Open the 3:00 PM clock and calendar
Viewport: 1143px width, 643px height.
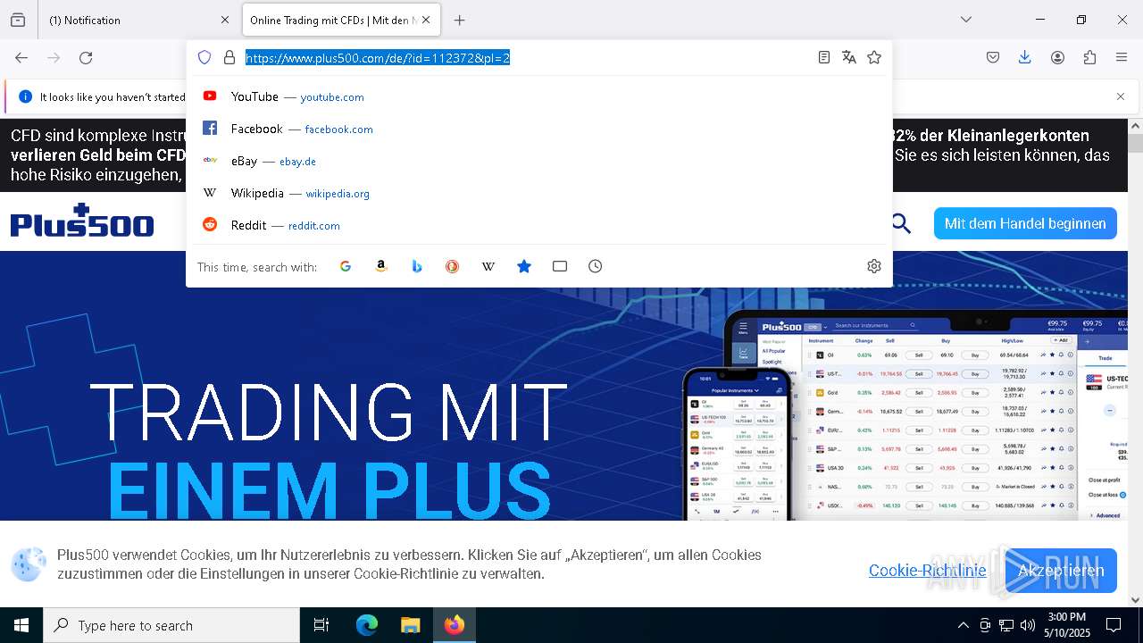tap(1067, 625)
